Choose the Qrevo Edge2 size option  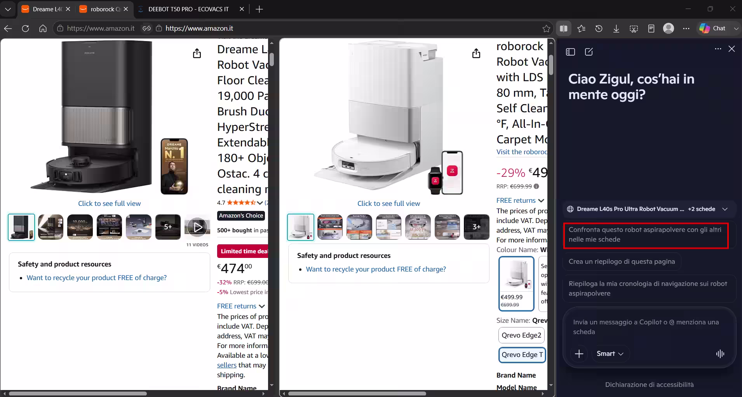pyautogui.click(x=521, y=335)
